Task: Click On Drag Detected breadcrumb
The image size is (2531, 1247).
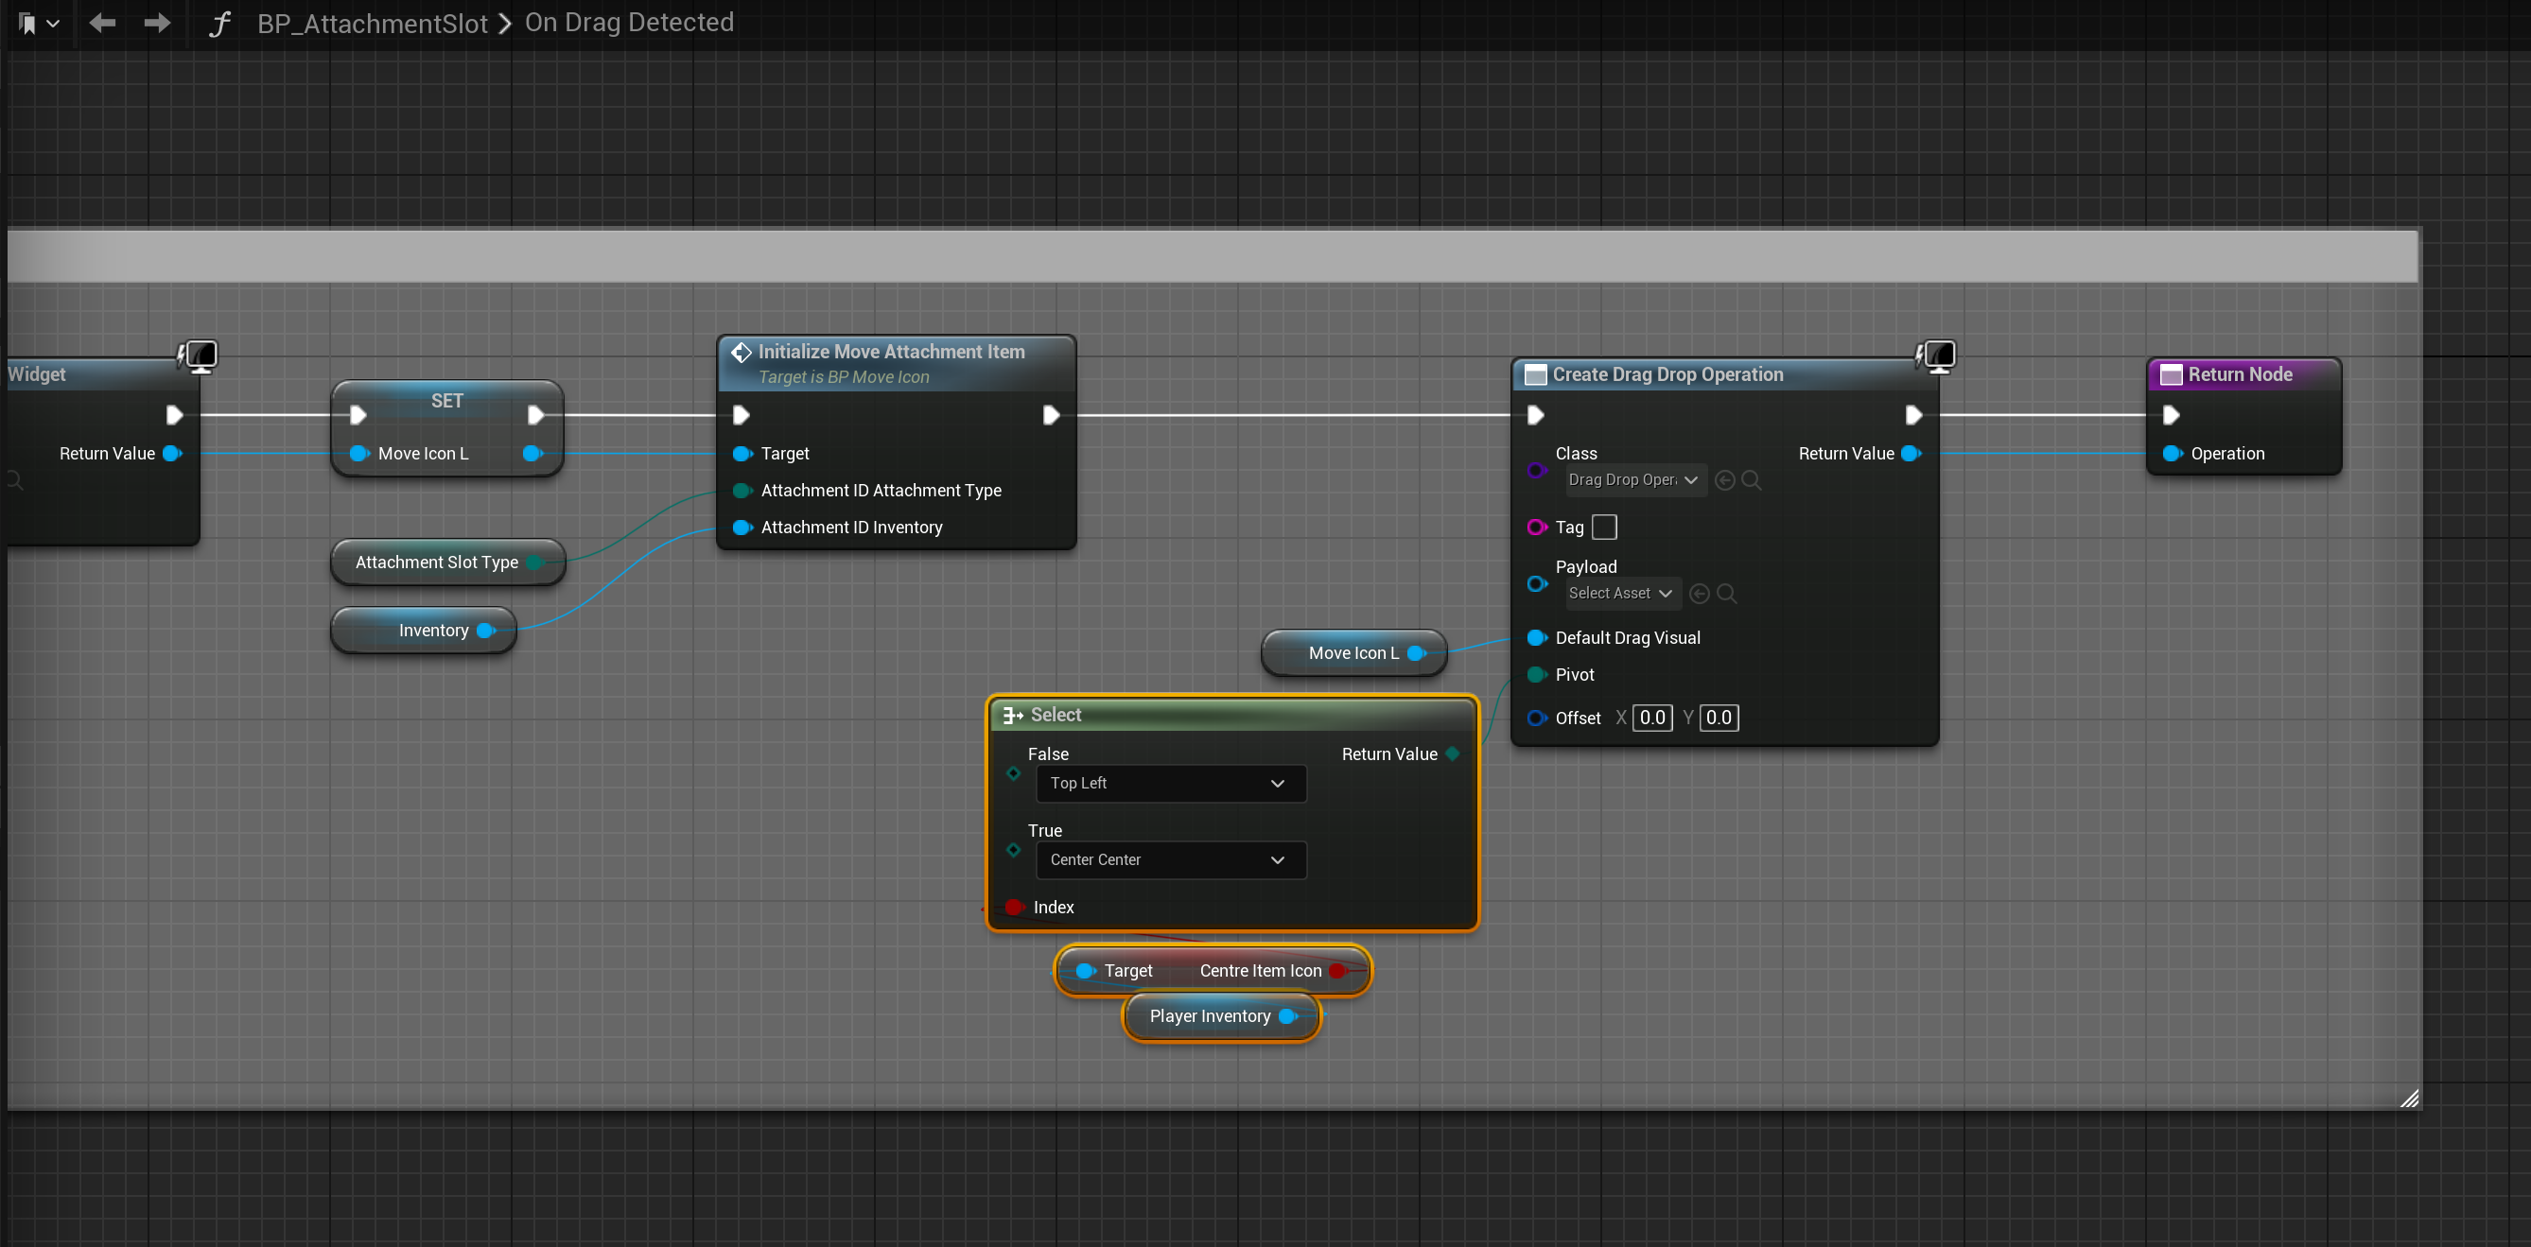Action: [x=629, y=23]
